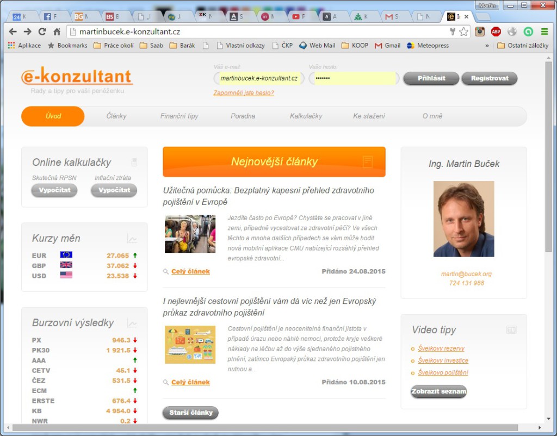This screenshot has height=436, width=557.
Task: Open the O mně navigation item
Action: [432, 116]
